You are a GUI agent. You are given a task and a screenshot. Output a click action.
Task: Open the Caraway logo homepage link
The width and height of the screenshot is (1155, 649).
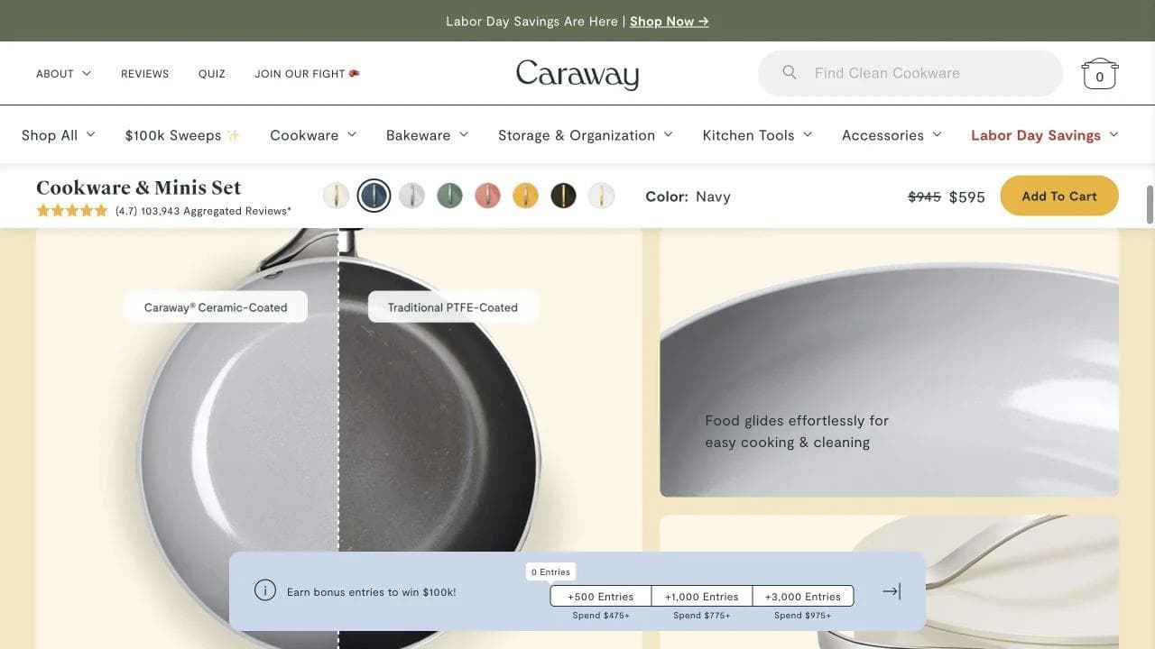[577, 74]
